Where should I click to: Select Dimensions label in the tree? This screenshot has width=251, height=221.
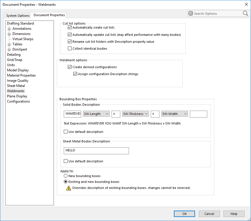point(21,34)
